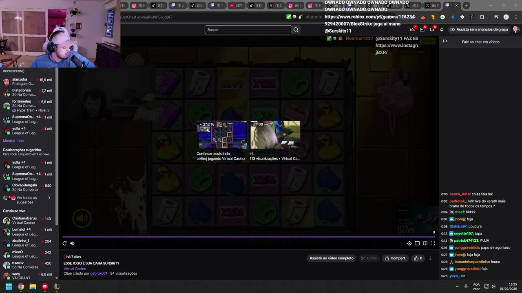Click the Buscar search field
Screen dimensions: 522x293
click(x=248, y=30)
